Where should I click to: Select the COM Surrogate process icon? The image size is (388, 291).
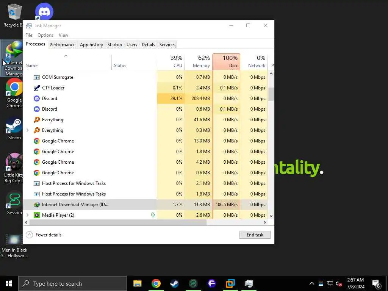click(37, 77)
